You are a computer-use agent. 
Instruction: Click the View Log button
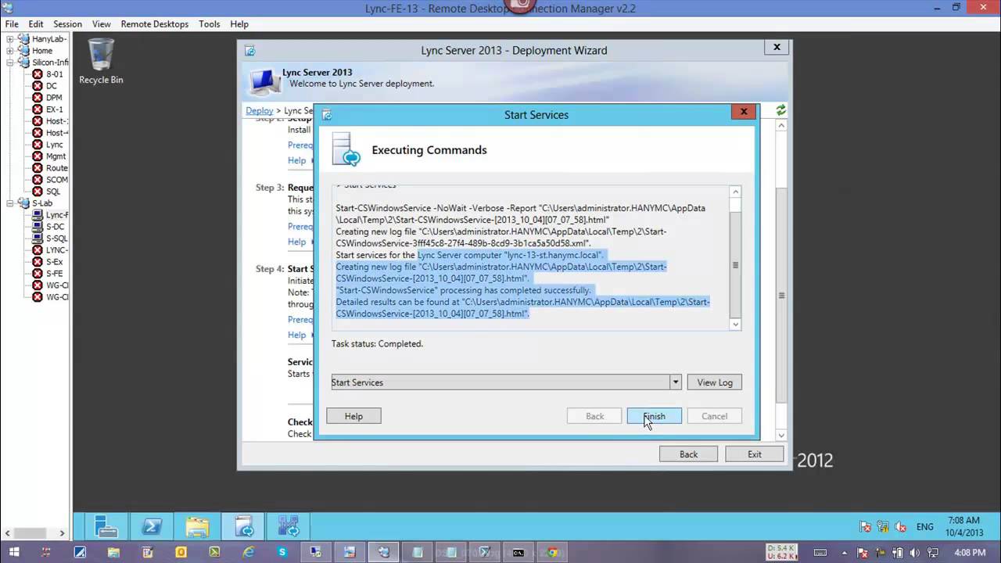click(715, 382)
